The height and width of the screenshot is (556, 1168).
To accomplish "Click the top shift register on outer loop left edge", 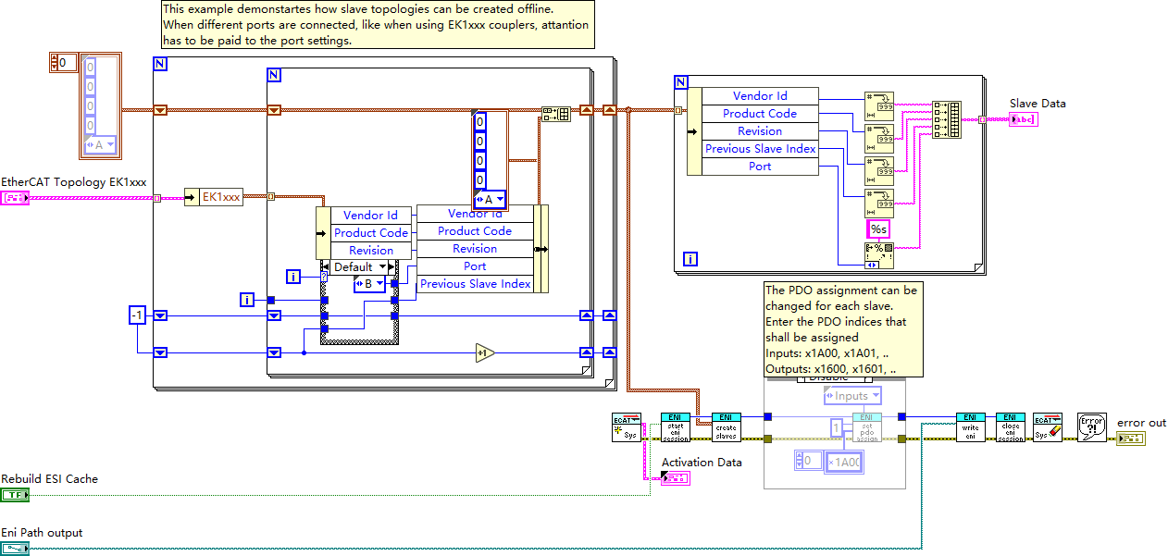I will [x=160, y=110].
